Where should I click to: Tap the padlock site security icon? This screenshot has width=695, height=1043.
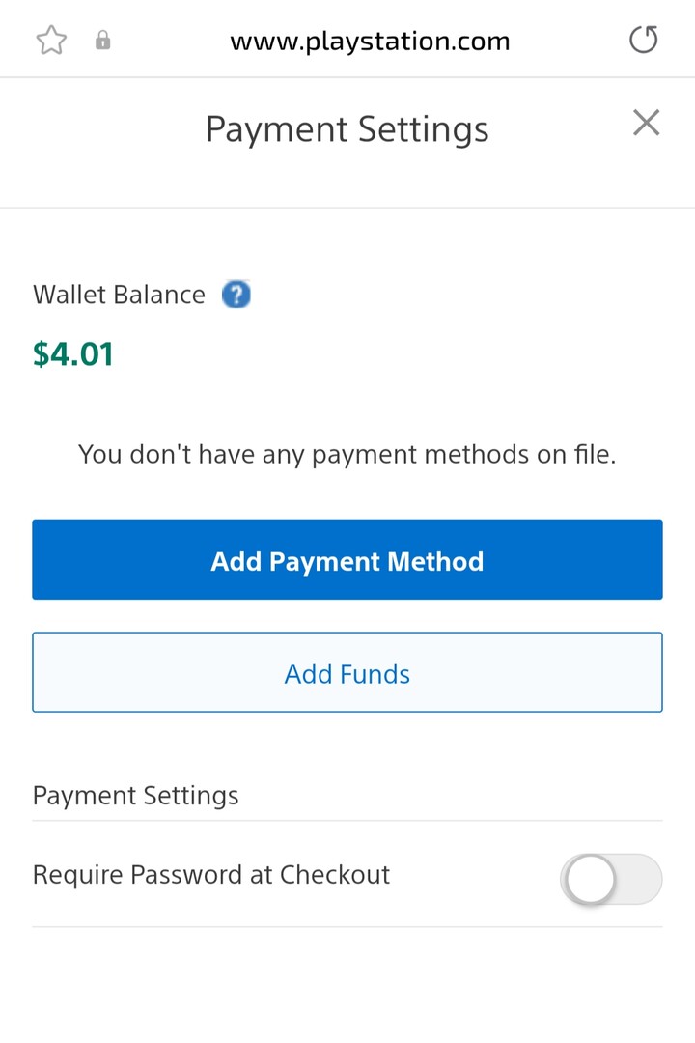(x=102, y=41)
